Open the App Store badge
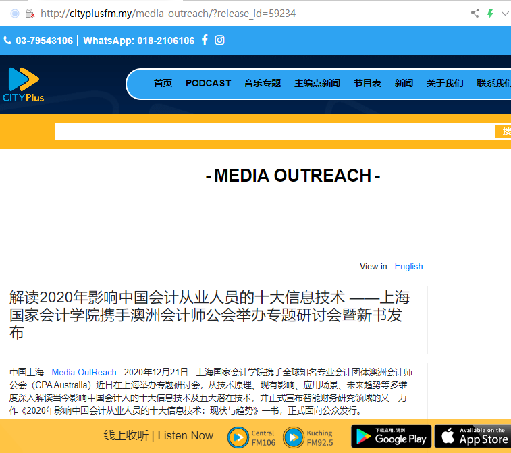 point(474,436)
